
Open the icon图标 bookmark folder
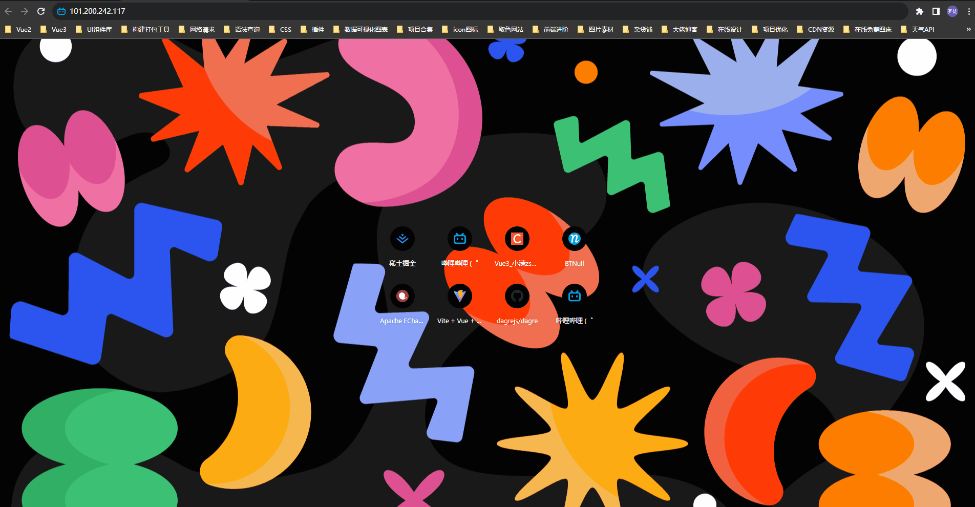[460, 29]
